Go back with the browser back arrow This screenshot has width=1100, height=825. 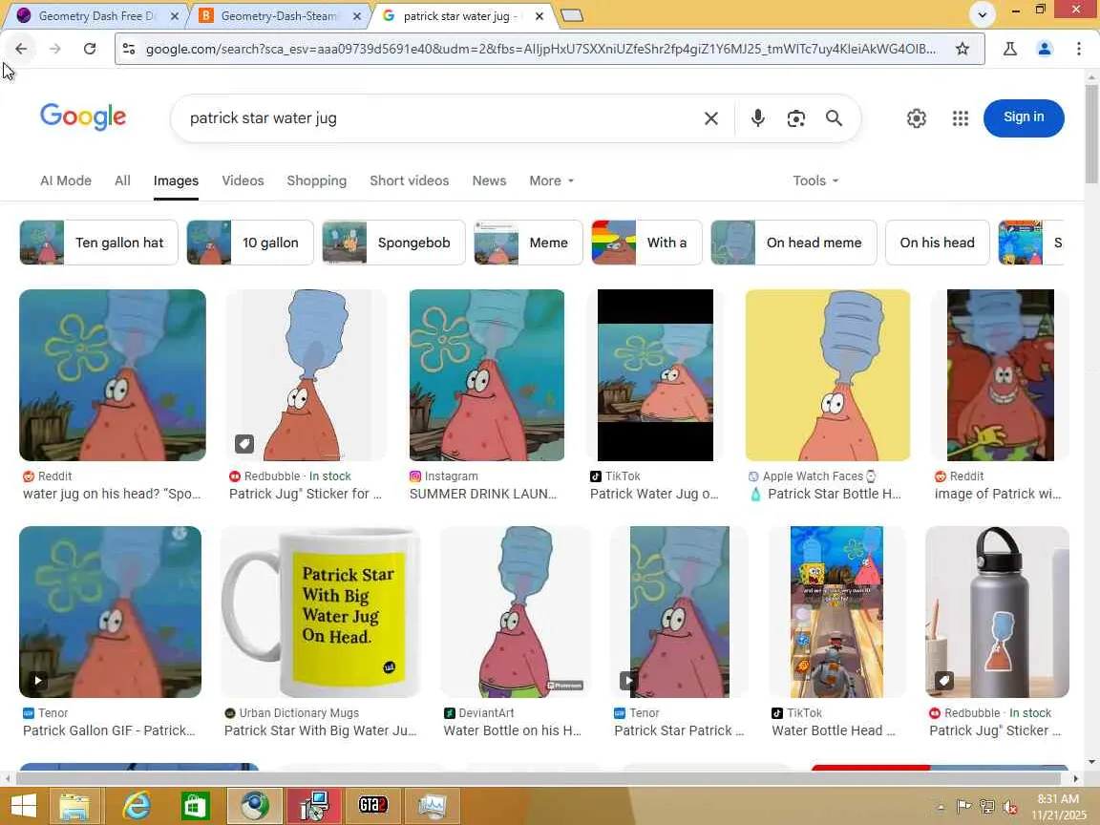(x=21, y=49)
